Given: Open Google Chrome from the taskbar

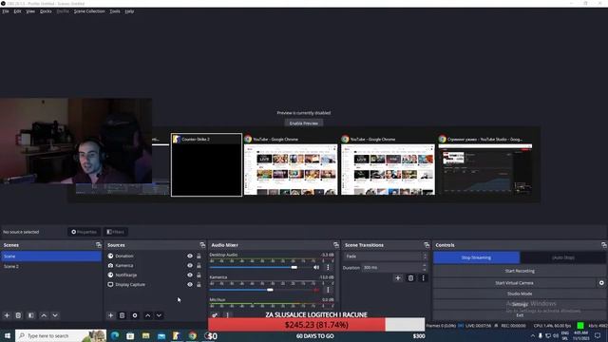Looking at the screenshot, I should pos(192,335).
